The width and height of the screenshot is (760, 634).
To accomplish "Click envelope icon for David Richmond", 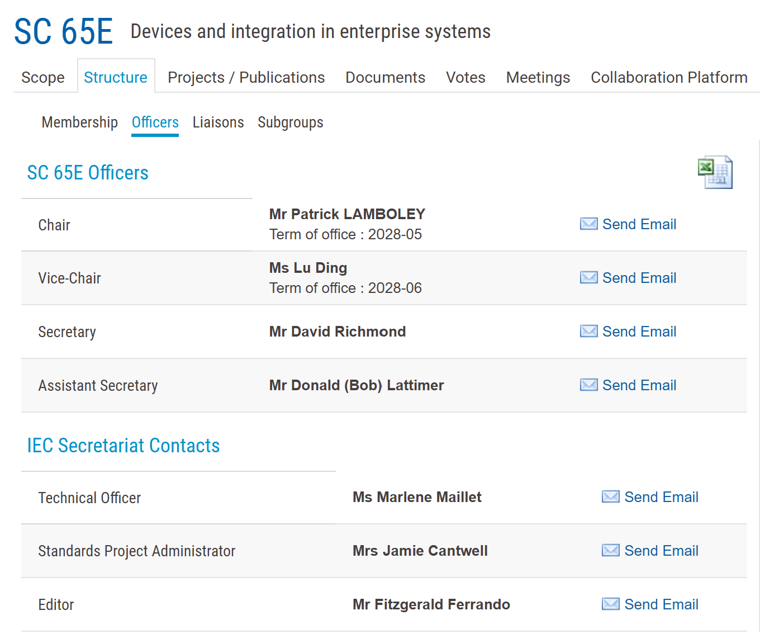I will point(588,332).
